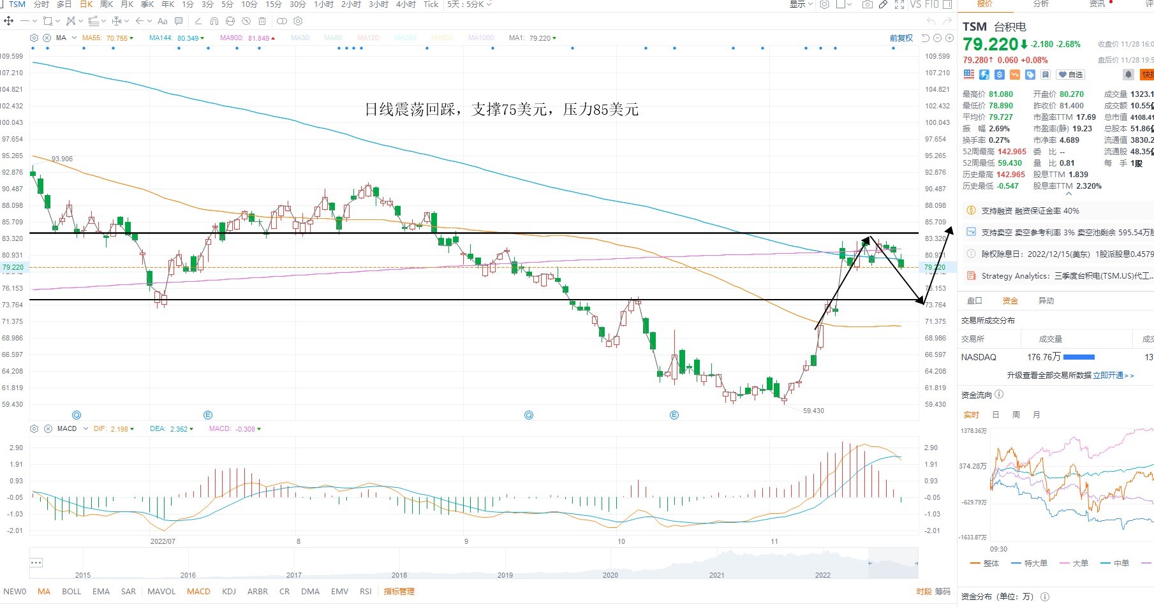Click the blue lightning quick-trade icon

pos(984,75)
